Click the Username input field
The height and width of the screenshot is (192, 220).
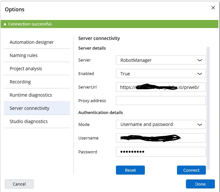pyautogui.click(x=161, y=138)
